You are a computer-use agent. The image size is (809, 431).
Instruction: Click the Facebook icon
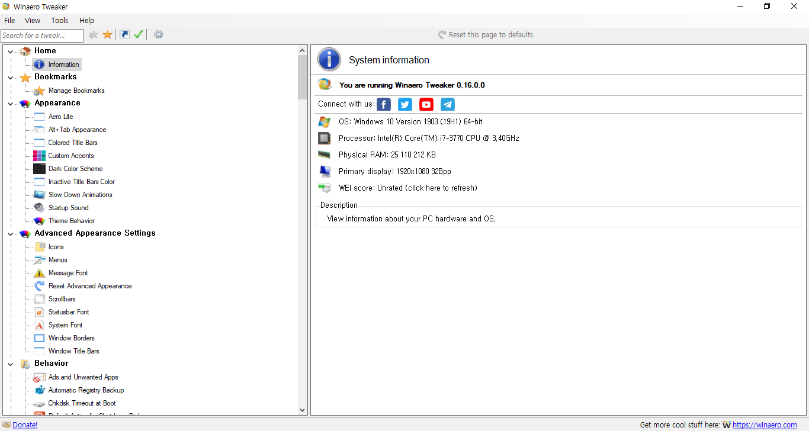[384, 105]
